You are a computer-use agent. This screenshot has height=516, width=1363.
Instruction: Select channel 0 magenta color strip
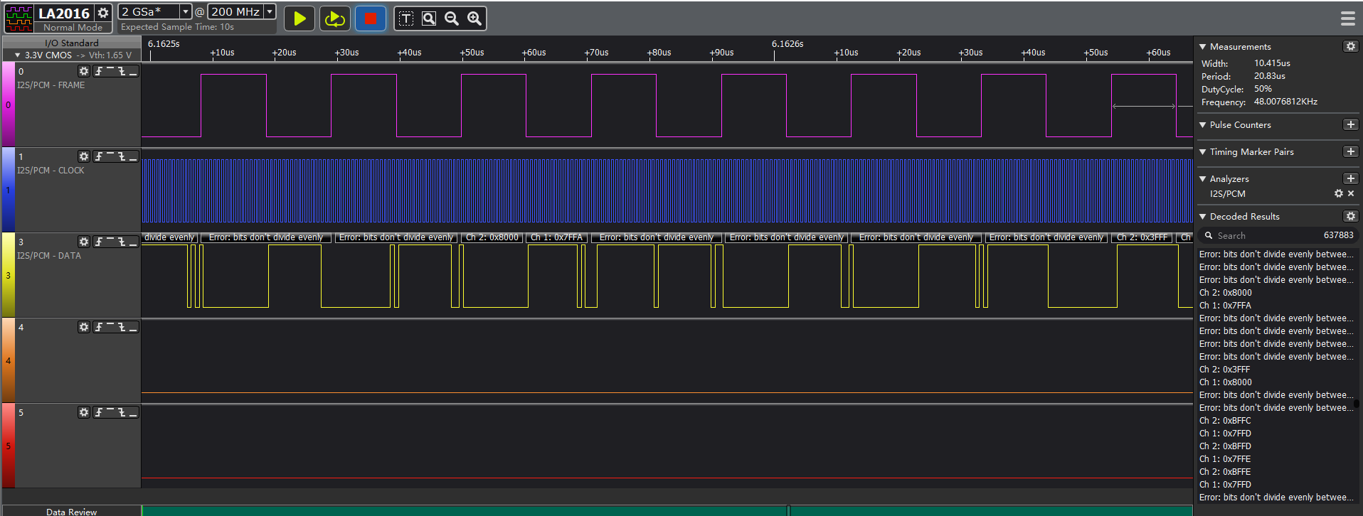[8, 104]
